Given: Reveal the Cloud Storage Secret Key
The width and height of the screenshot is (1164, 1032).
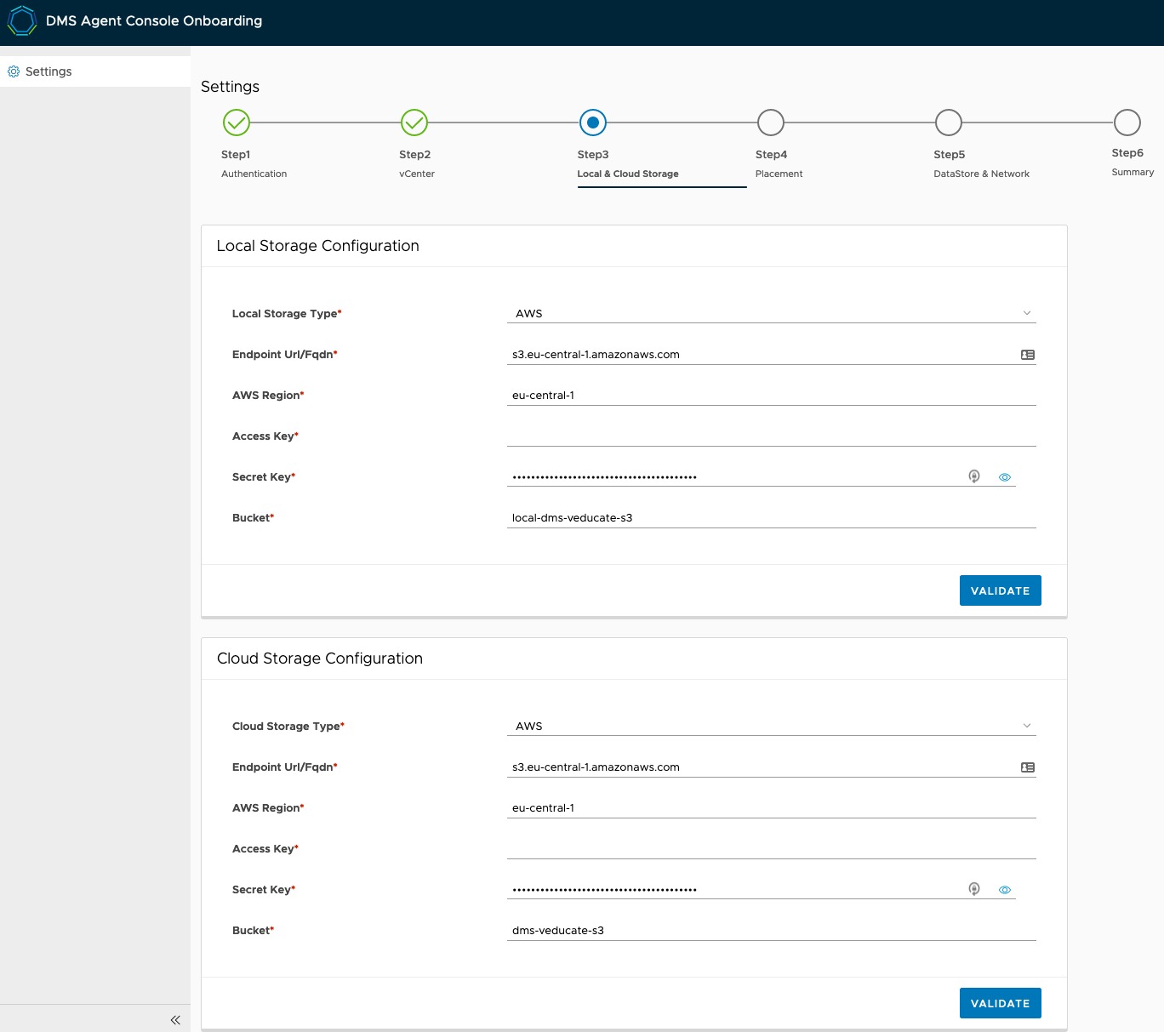Looking at the screenshot, I should point(1005,890).
